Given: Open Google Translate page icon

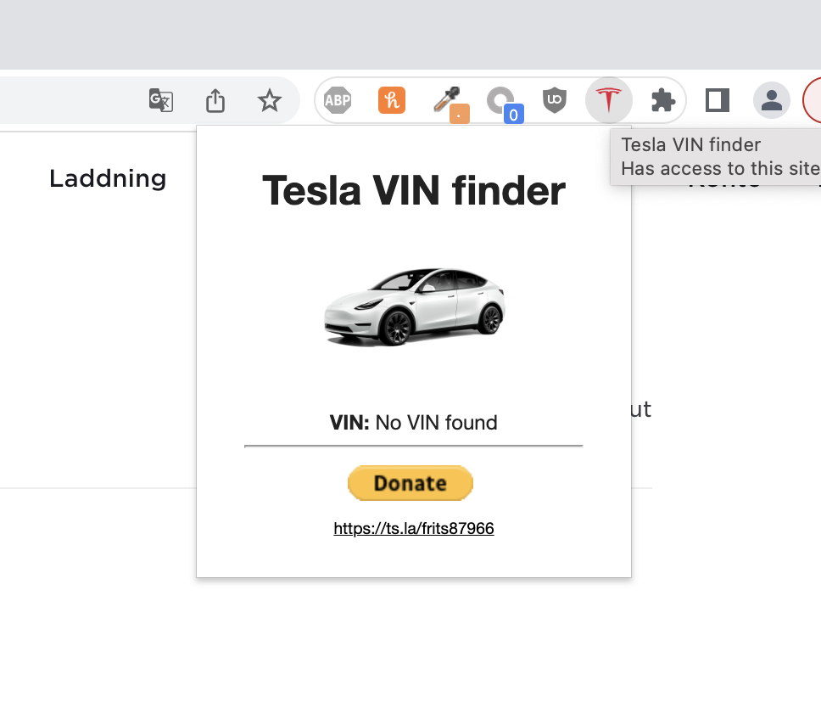Looking at the screenshot, I should coord(161,100).
